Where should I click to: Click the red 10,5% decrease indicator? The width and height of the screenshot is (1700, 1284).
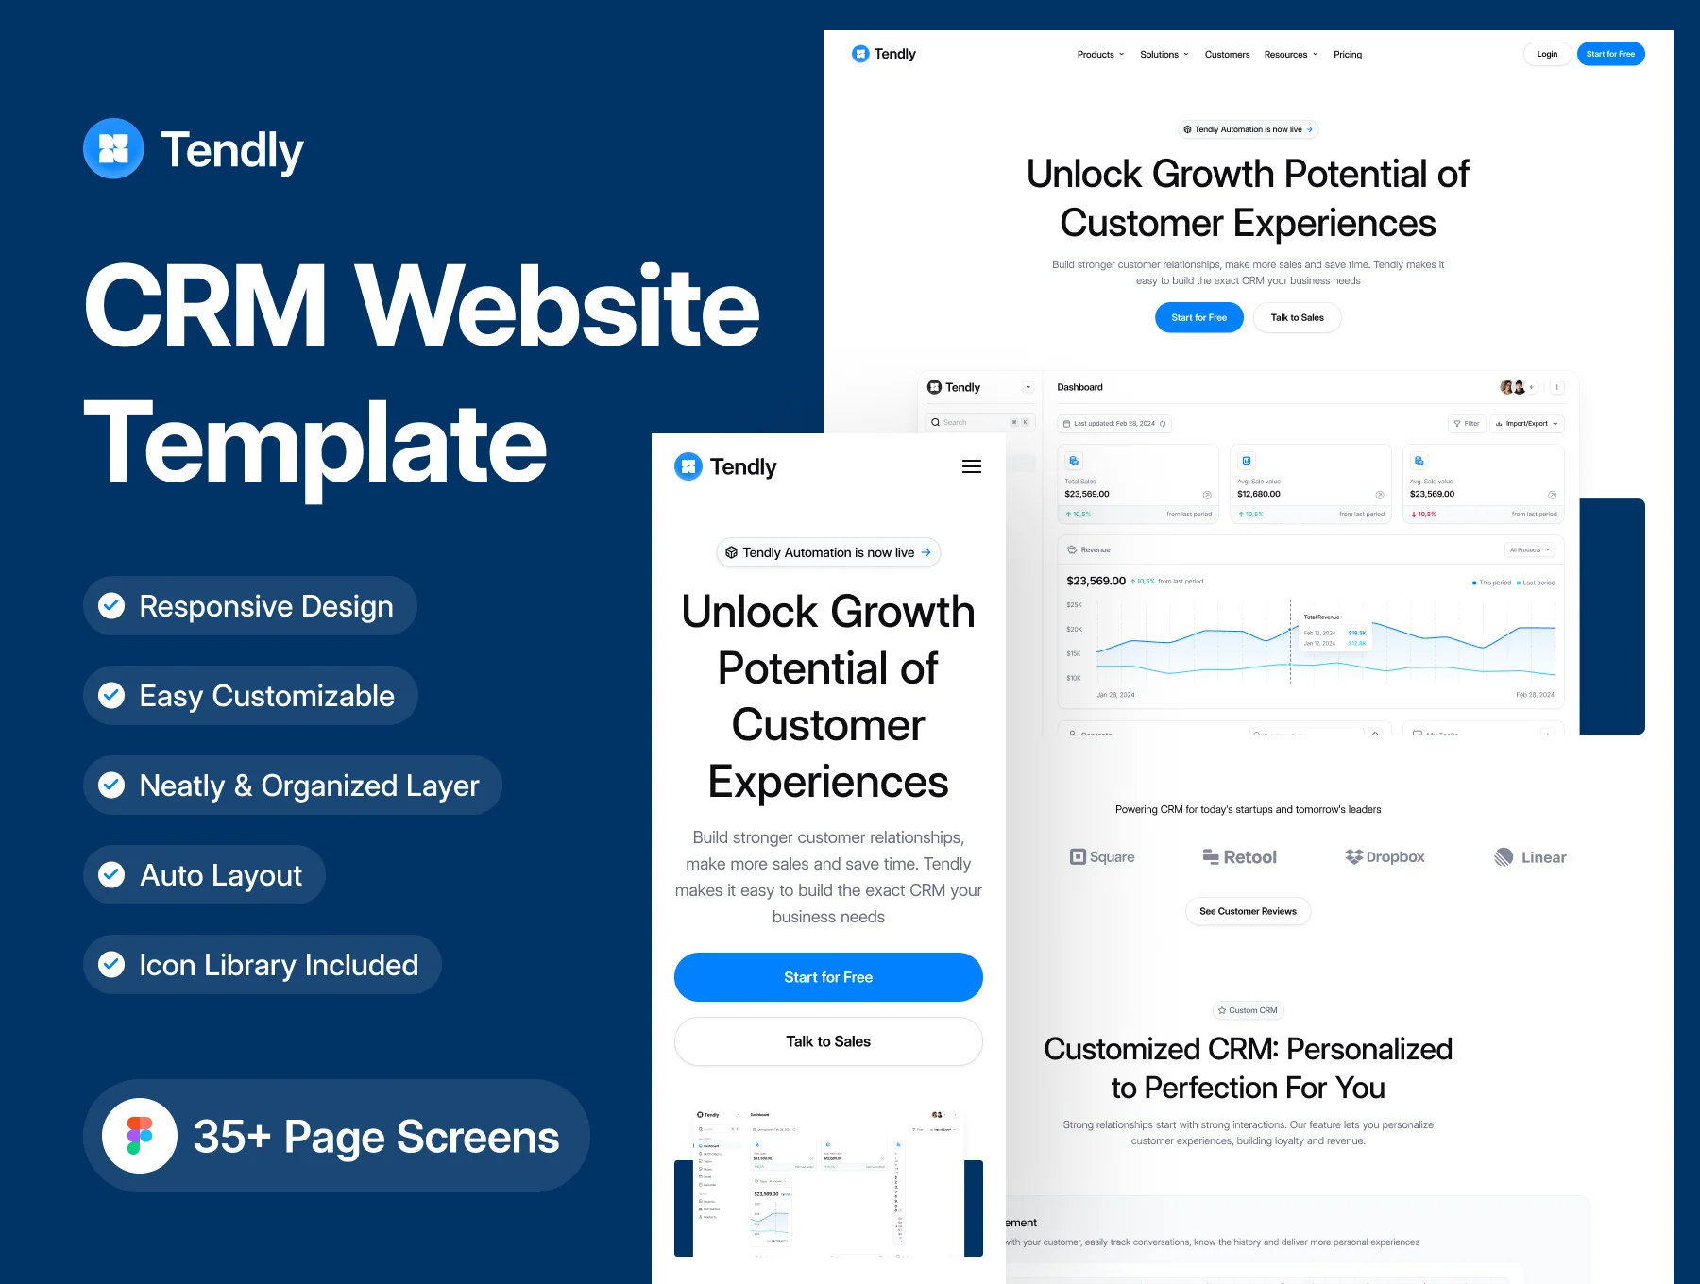[1423, 515]
